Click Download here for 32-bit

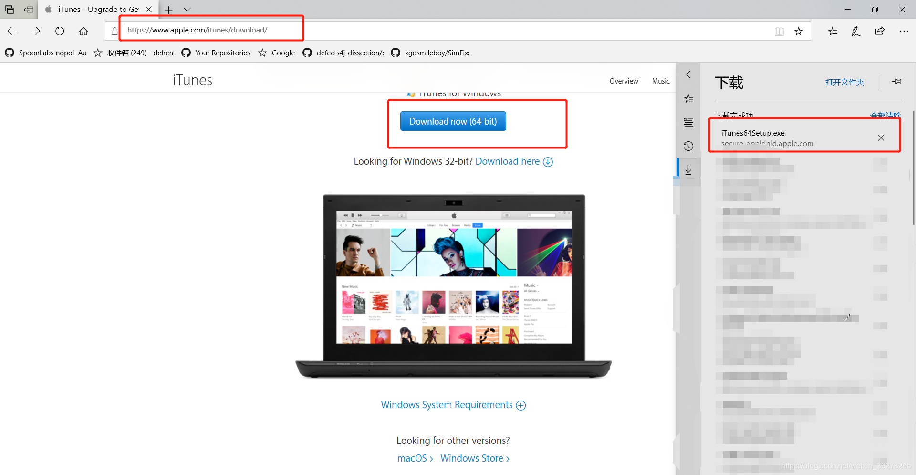coord(514,161)
